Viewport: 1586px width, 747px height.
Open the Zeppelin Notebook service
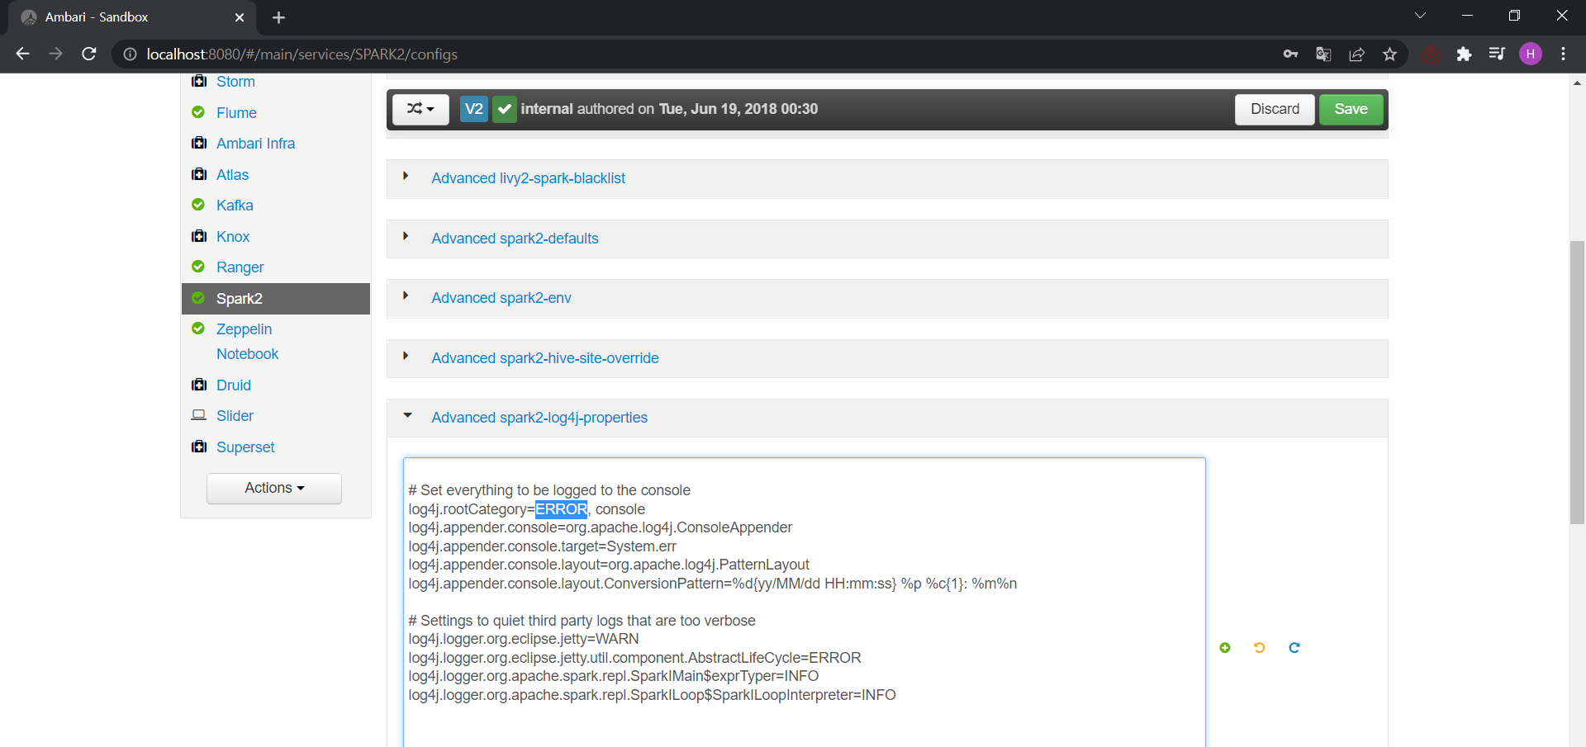[x=247, y=342]
